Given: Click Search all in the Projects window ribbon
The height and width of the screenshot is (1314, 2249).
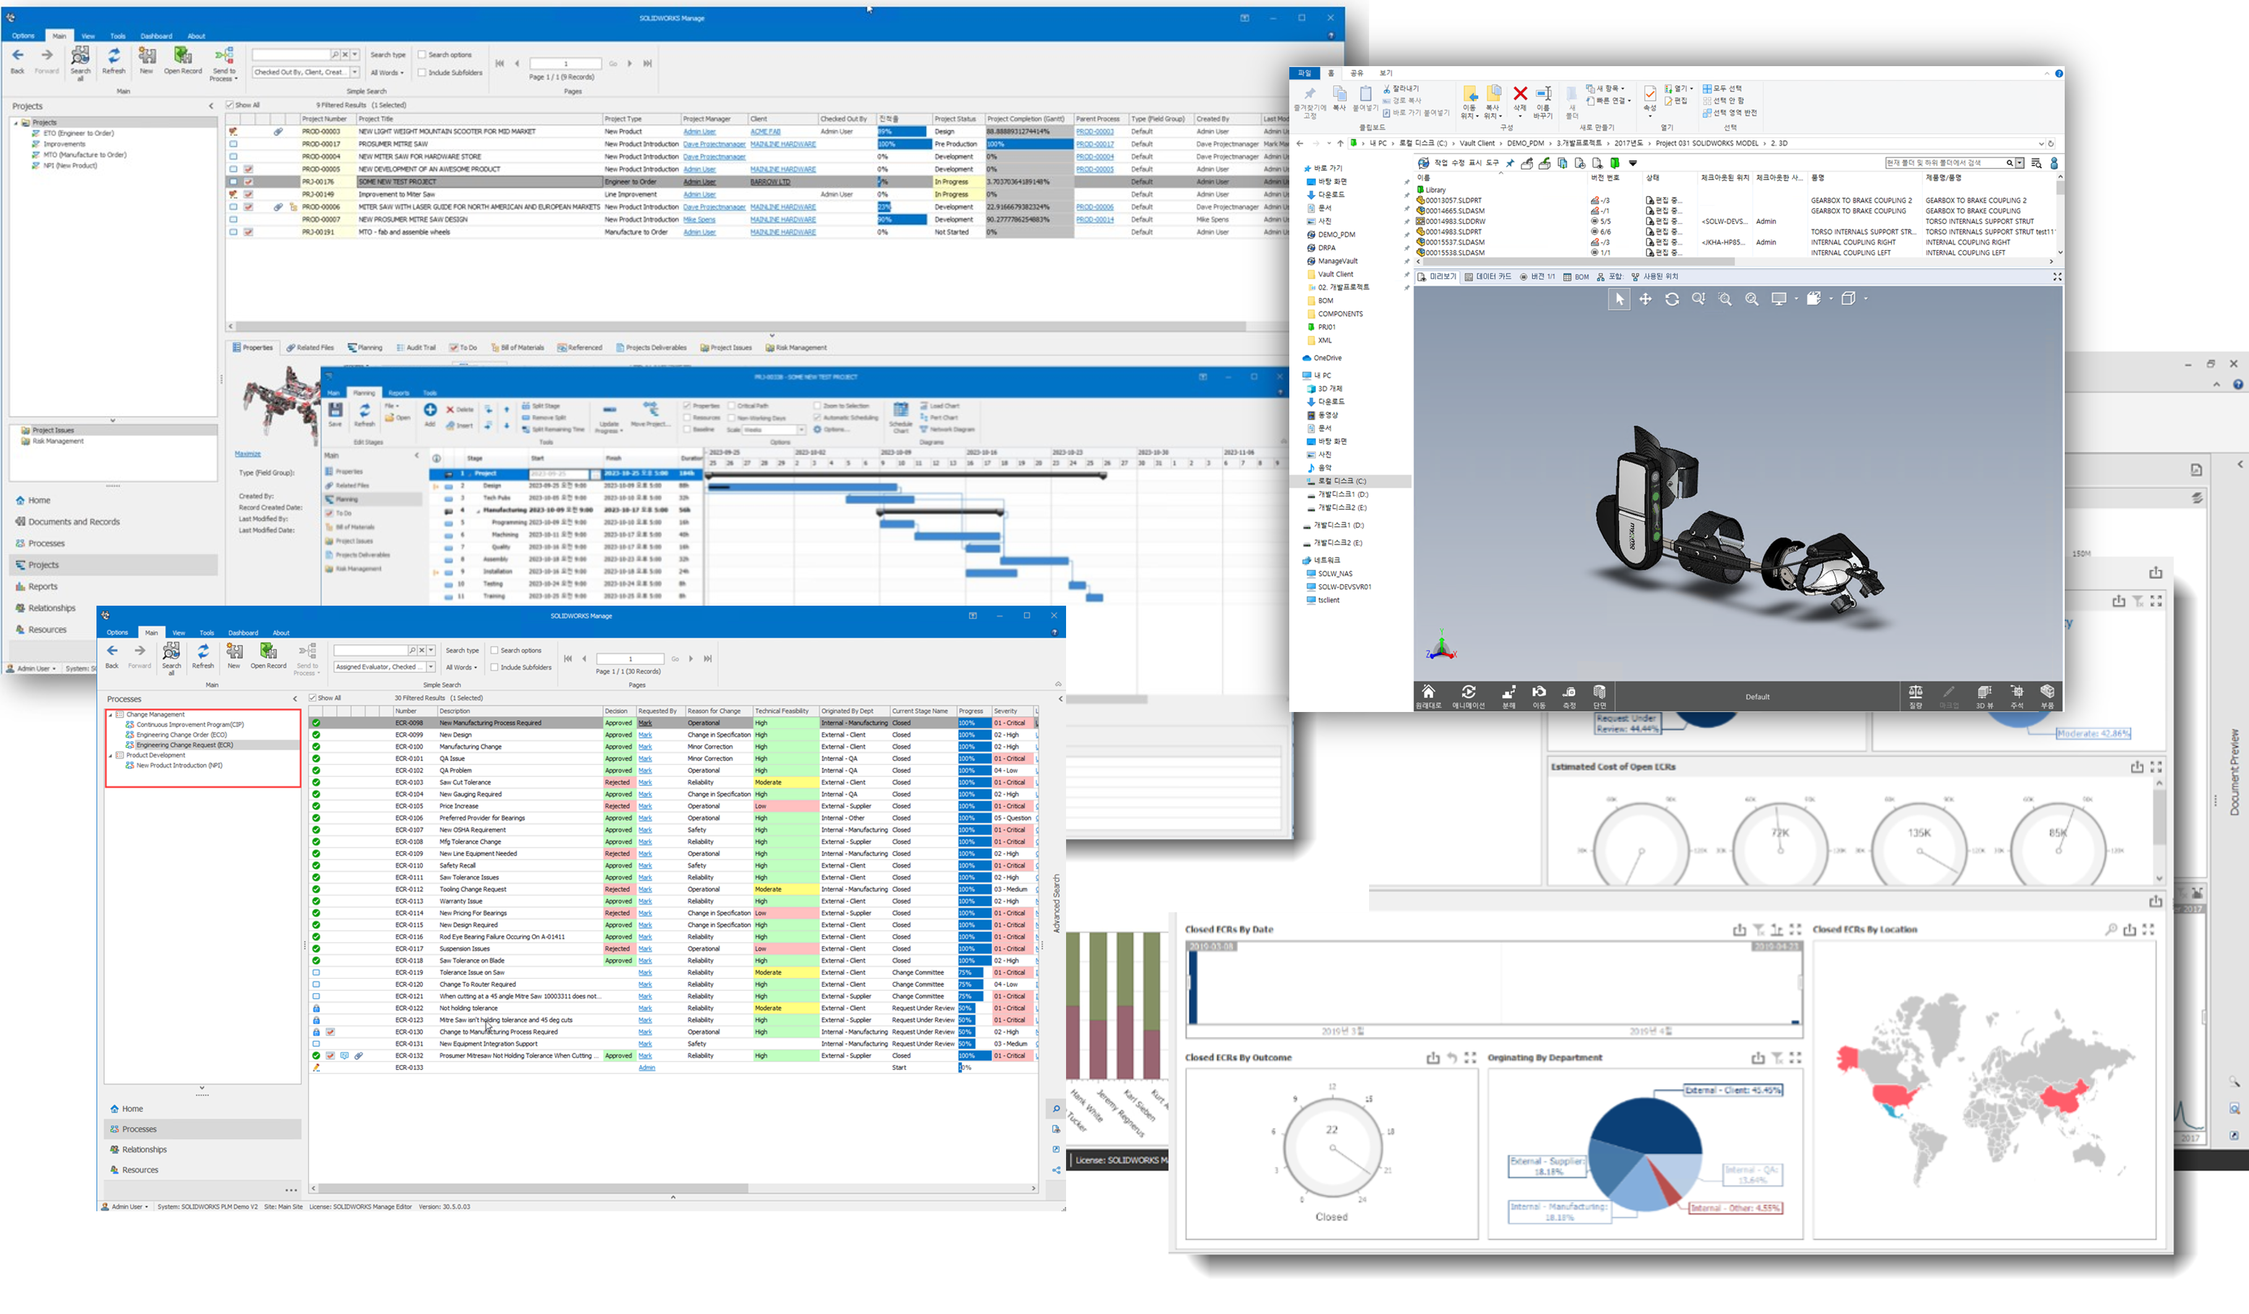Looking at the screenshot, I should [x=80, y=63].
